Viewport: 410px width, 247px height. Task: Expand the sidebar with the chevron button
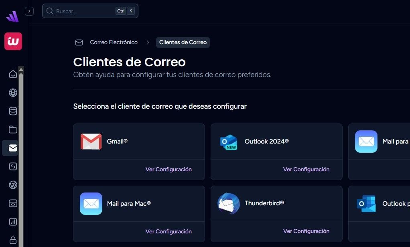(x=29, y=11)
